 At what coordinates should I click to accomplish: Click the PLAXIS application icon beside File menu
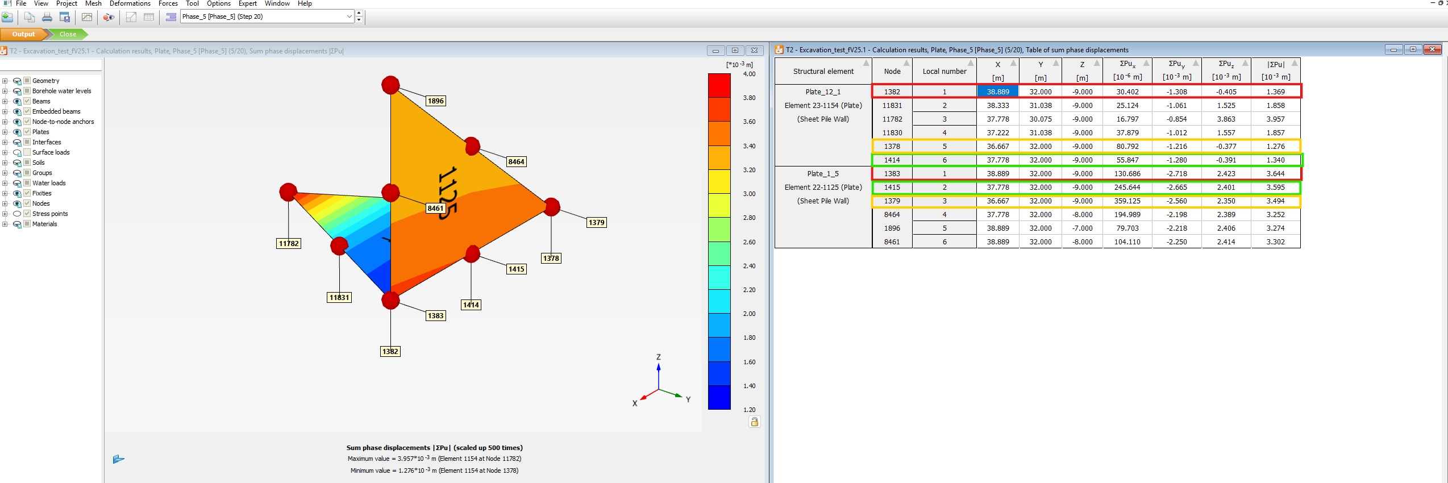(7, 3)
